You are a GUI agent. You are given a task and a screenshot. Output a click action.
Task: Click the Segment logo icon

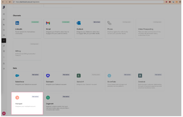pyautogui.click(x=48, y=98)
